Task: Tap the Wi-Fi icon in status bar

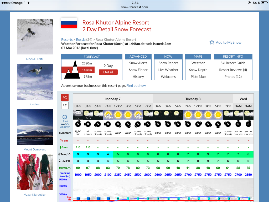Action: pos(28,3)
